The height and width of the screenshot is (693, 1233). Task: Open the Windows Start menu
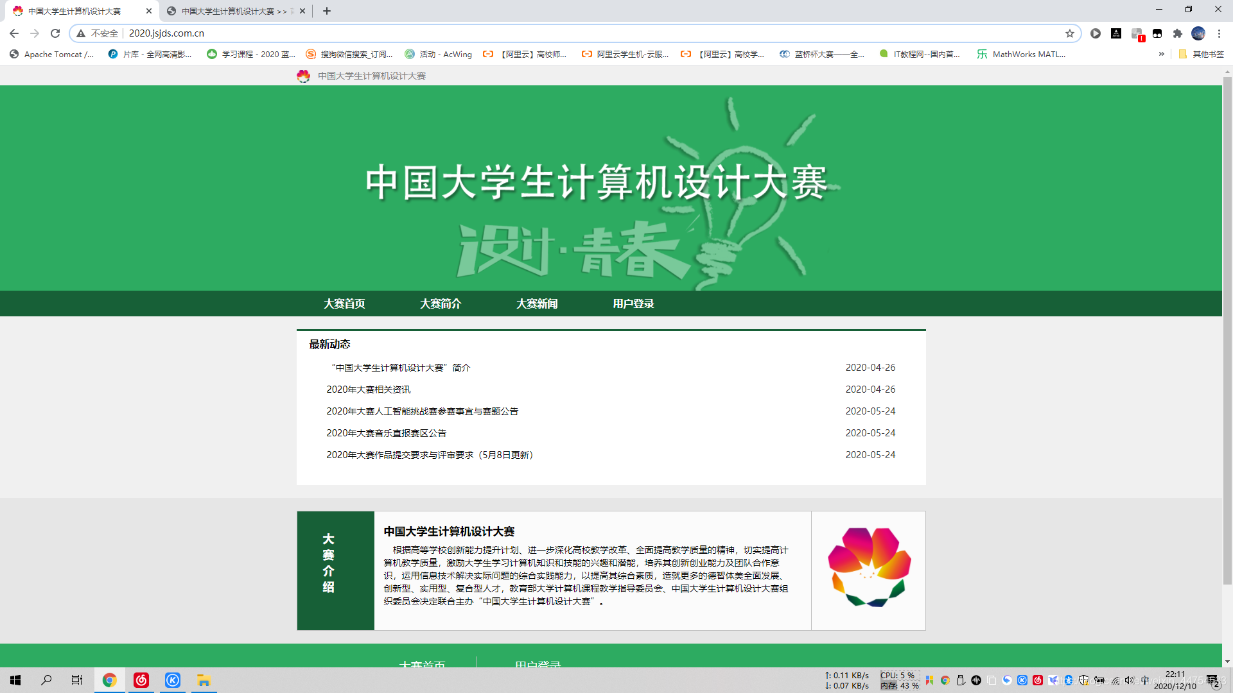point(15,680)
